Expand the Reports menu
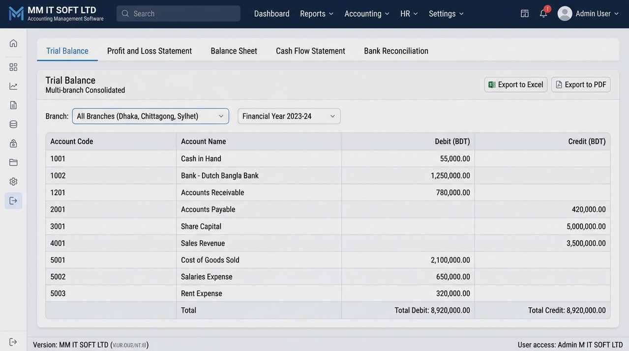Screen dimensions: 629x351 tap(317, 13)
